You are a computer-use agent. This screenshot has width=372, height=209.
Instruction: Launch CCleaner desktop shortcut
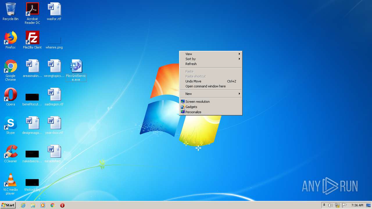(10, 154)
